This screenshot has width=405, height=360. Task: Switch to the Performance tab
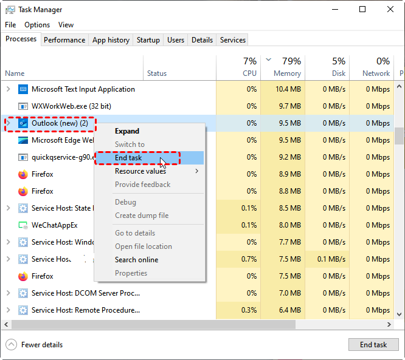point(64,40)
